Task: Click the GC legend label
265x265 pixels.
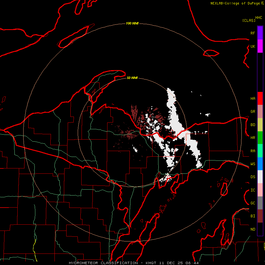Action: pyautogui.click(x=253, y=203)
